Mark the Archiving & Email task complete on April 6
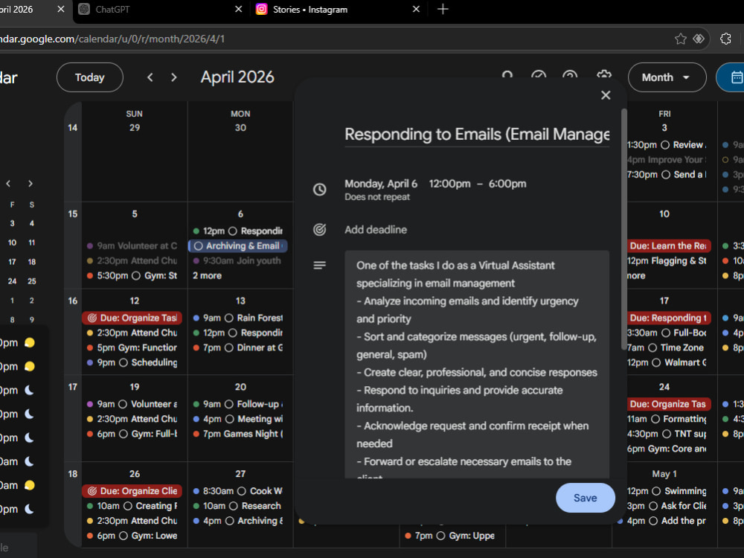This screenshot has height=558, width=744. [x=199, y=246]
